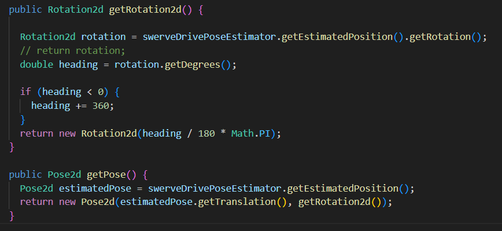The image size is (502, 231).
Task: Click the getRotation() method call
Action: coord(440,37)
